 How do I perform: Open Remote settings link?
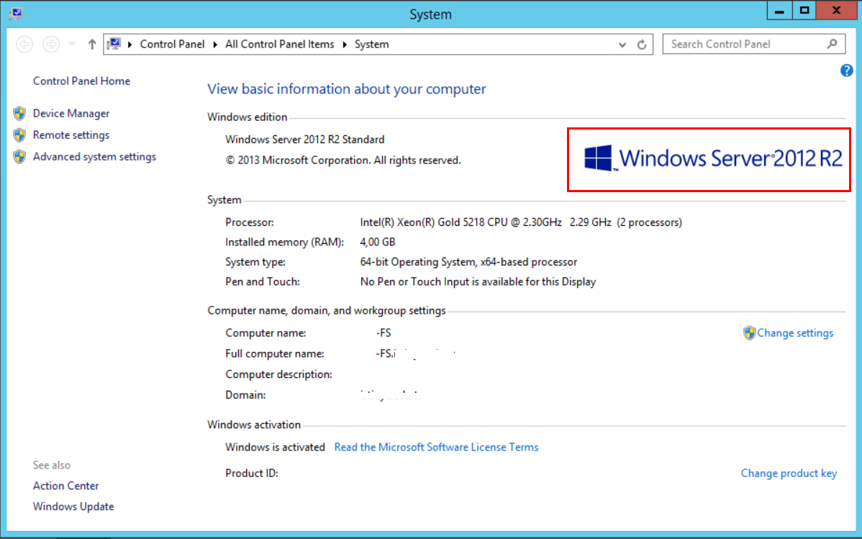click(71, 135)
